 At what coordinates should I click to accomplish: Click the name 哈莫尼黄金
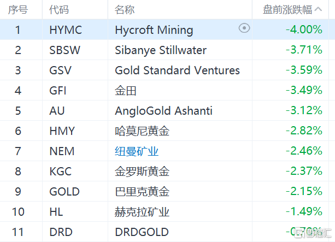coord(142,131)
